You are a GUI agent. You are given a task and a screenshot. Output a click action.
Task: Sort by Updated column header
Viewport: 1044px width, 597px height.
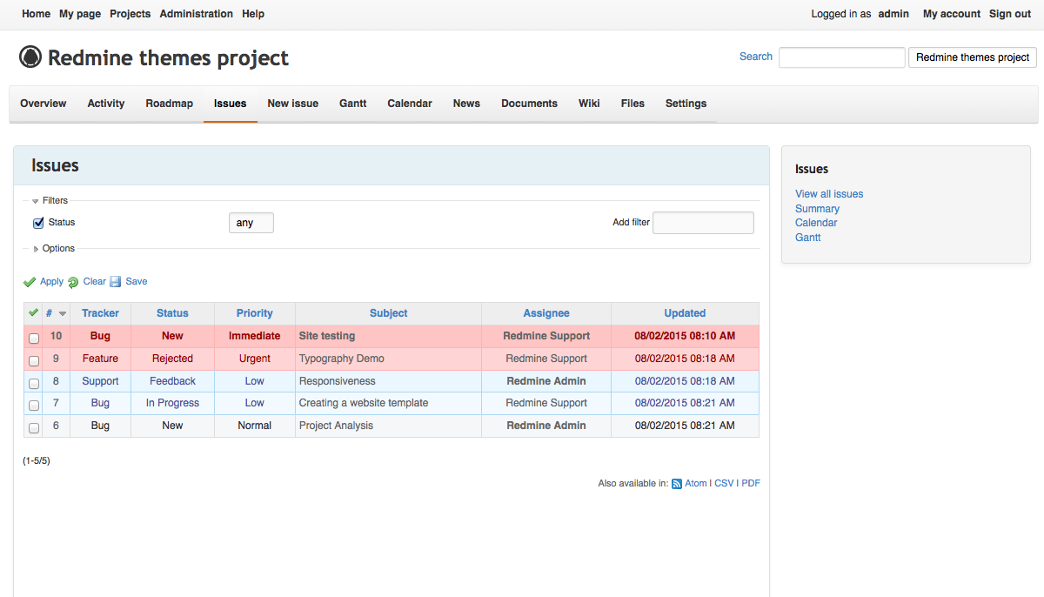(685, 313)
